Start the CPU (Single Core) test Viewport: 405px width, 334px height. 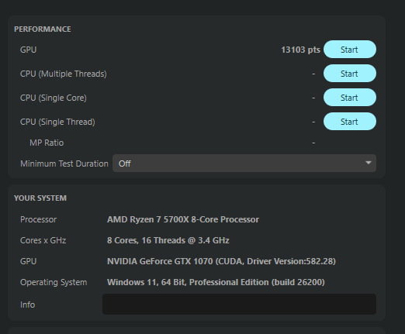350,98
